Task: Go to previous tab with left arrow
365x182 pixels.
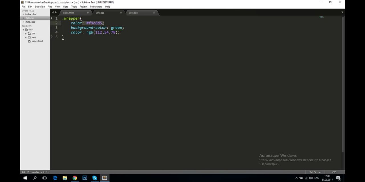Action: [x=52, y=13]
